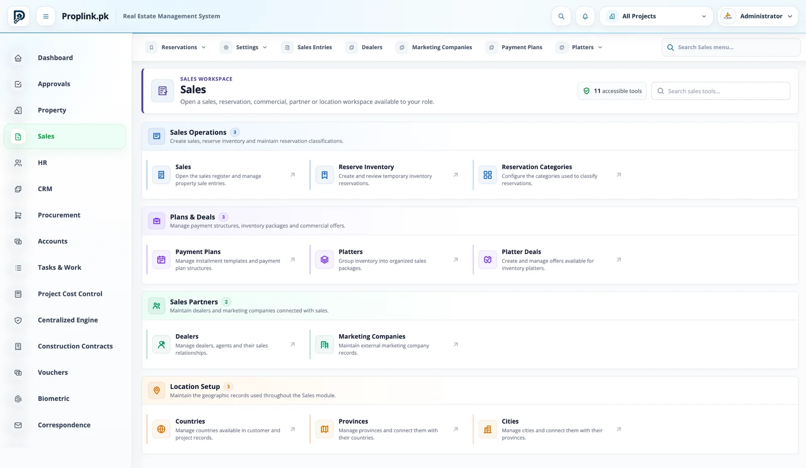Open Project Cost Control in the sidebar
Screen dimensions: 806x468
65,294
